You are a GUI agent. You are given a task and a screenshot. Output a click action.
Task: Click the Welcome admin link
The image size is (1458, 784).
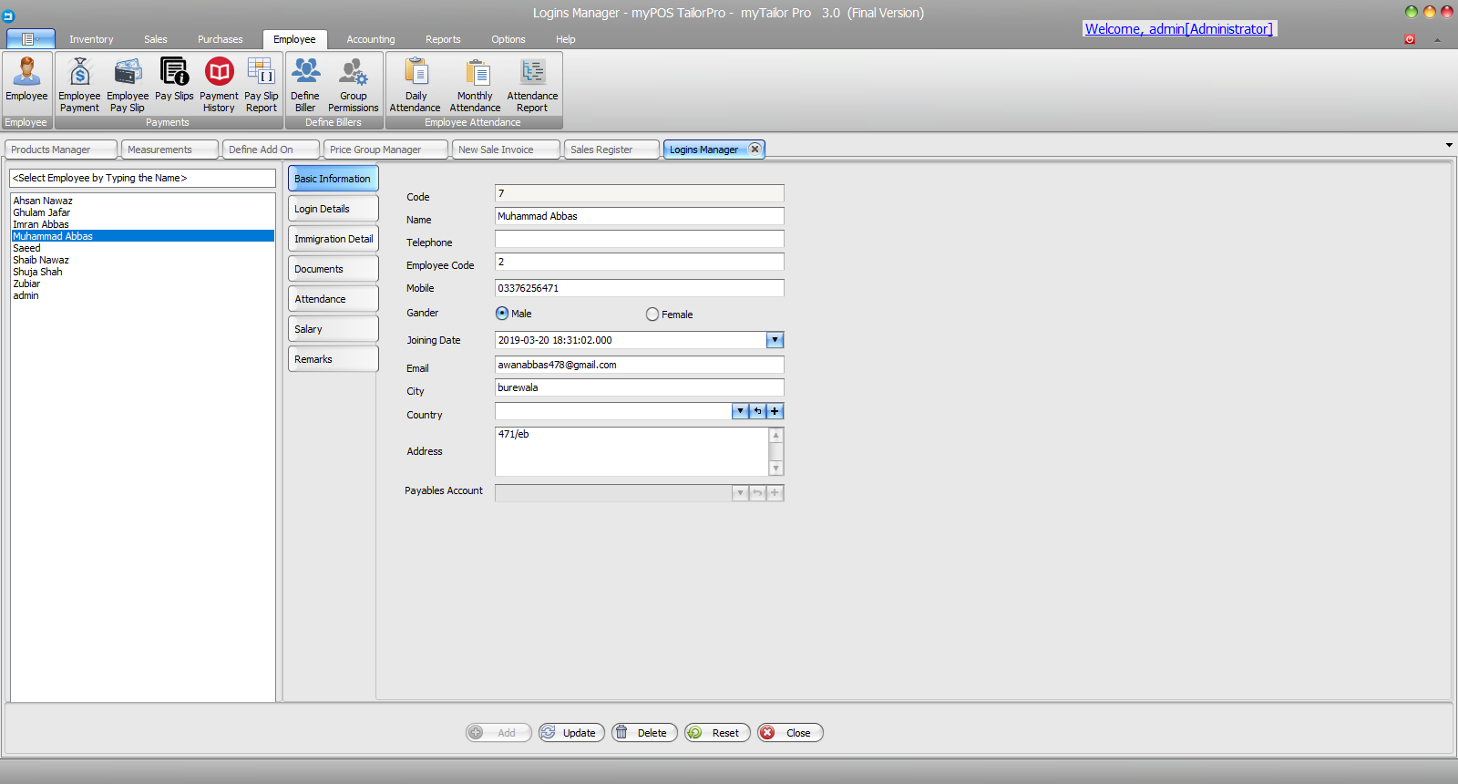tap(1179, 29)
